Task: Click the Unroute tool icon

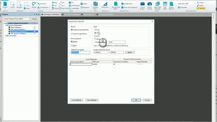Action: coord(42,4)
